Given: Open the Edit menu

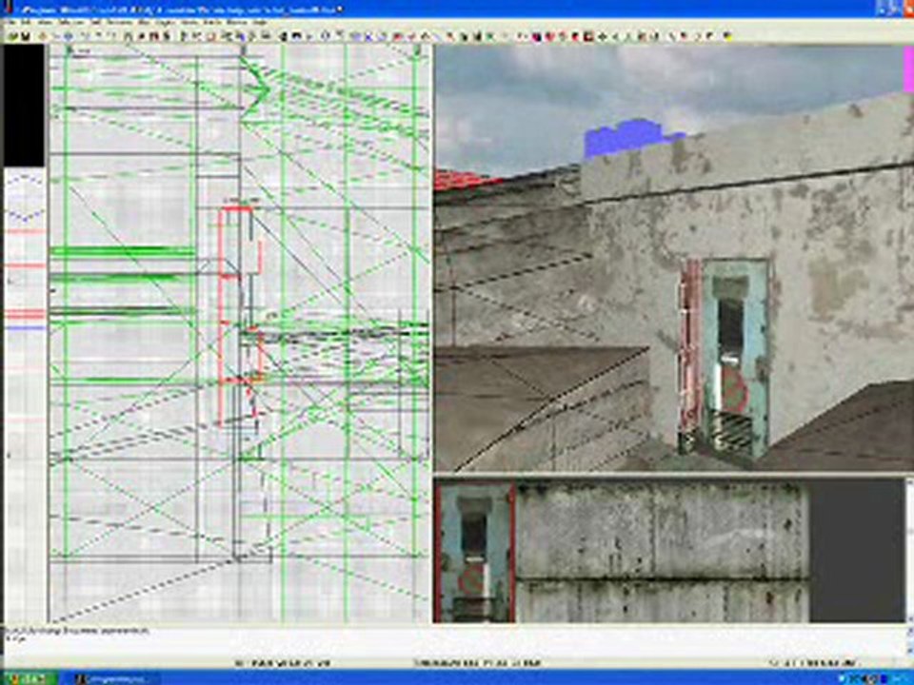Looking at the screenshot, I should (25, 22).
